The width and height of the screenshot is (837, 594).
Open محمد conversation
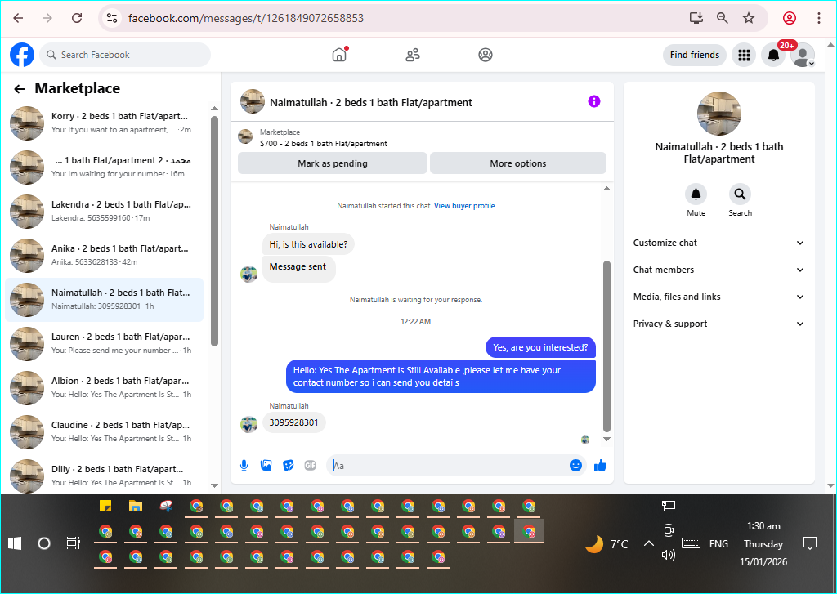[x=105, y=167]
